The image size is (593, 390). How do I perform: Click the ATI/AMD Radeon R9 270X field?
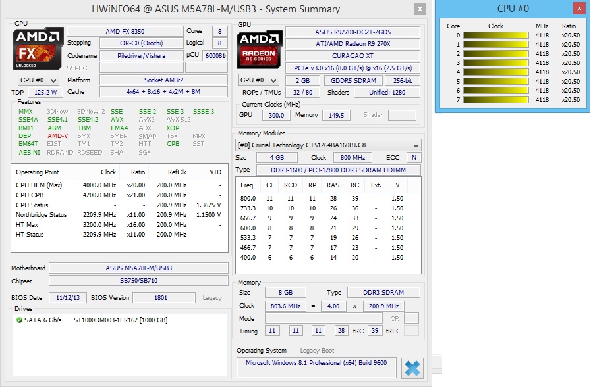tap(353, 44)
